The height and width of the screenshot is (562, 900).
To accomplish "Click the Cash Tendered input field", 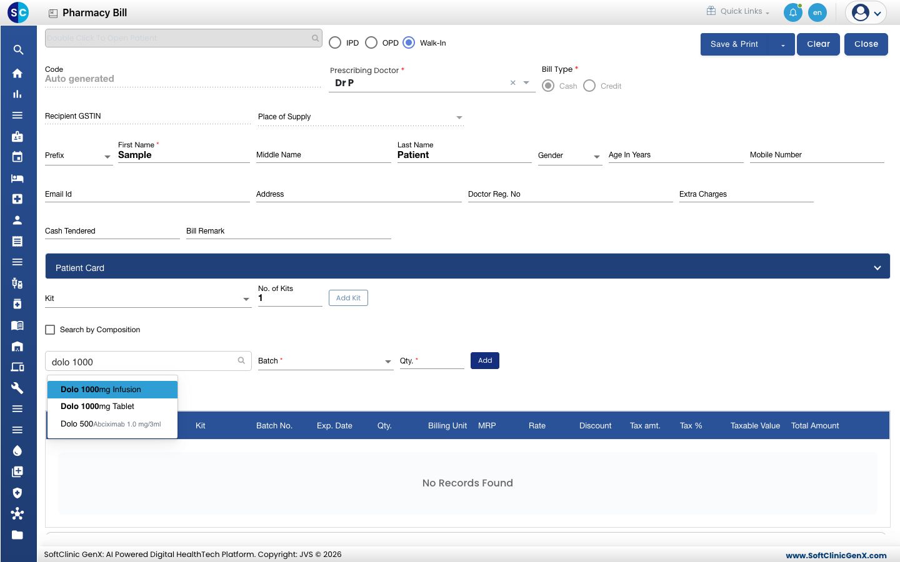I will (112, 231).
